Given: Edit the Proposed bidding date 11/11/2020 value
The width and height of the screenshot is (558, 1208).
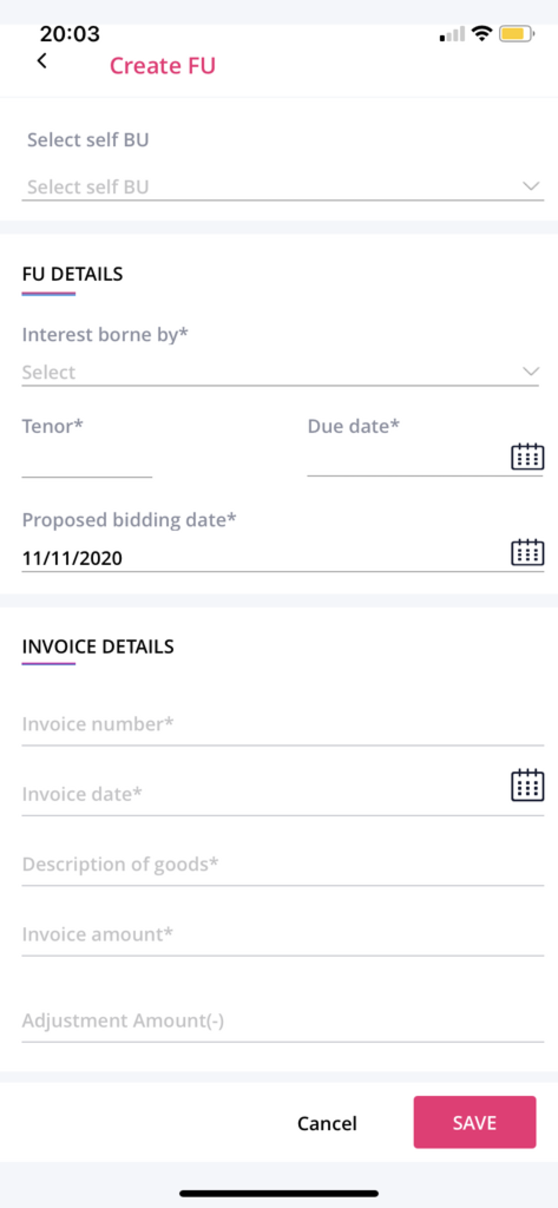Looking at the screenshot, I should pos(72,558).
